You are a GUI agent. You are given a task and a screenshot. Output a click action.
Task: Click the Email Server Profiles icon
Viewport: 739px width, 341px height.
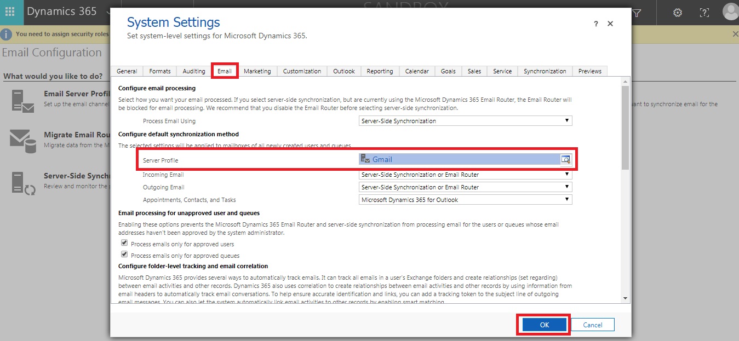pyautogui.click(x=22, y=101)
